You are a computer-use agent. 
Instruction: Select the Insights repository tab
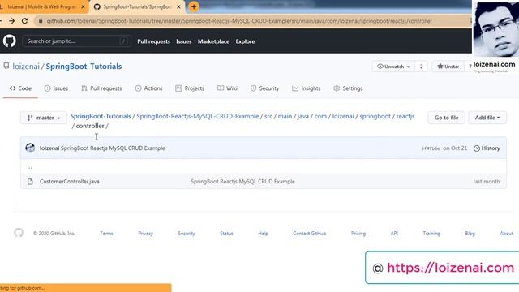tap(307, 88)
